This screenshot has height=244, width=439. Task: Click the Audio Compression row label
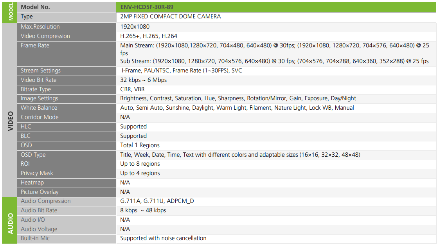click(46, 201)
